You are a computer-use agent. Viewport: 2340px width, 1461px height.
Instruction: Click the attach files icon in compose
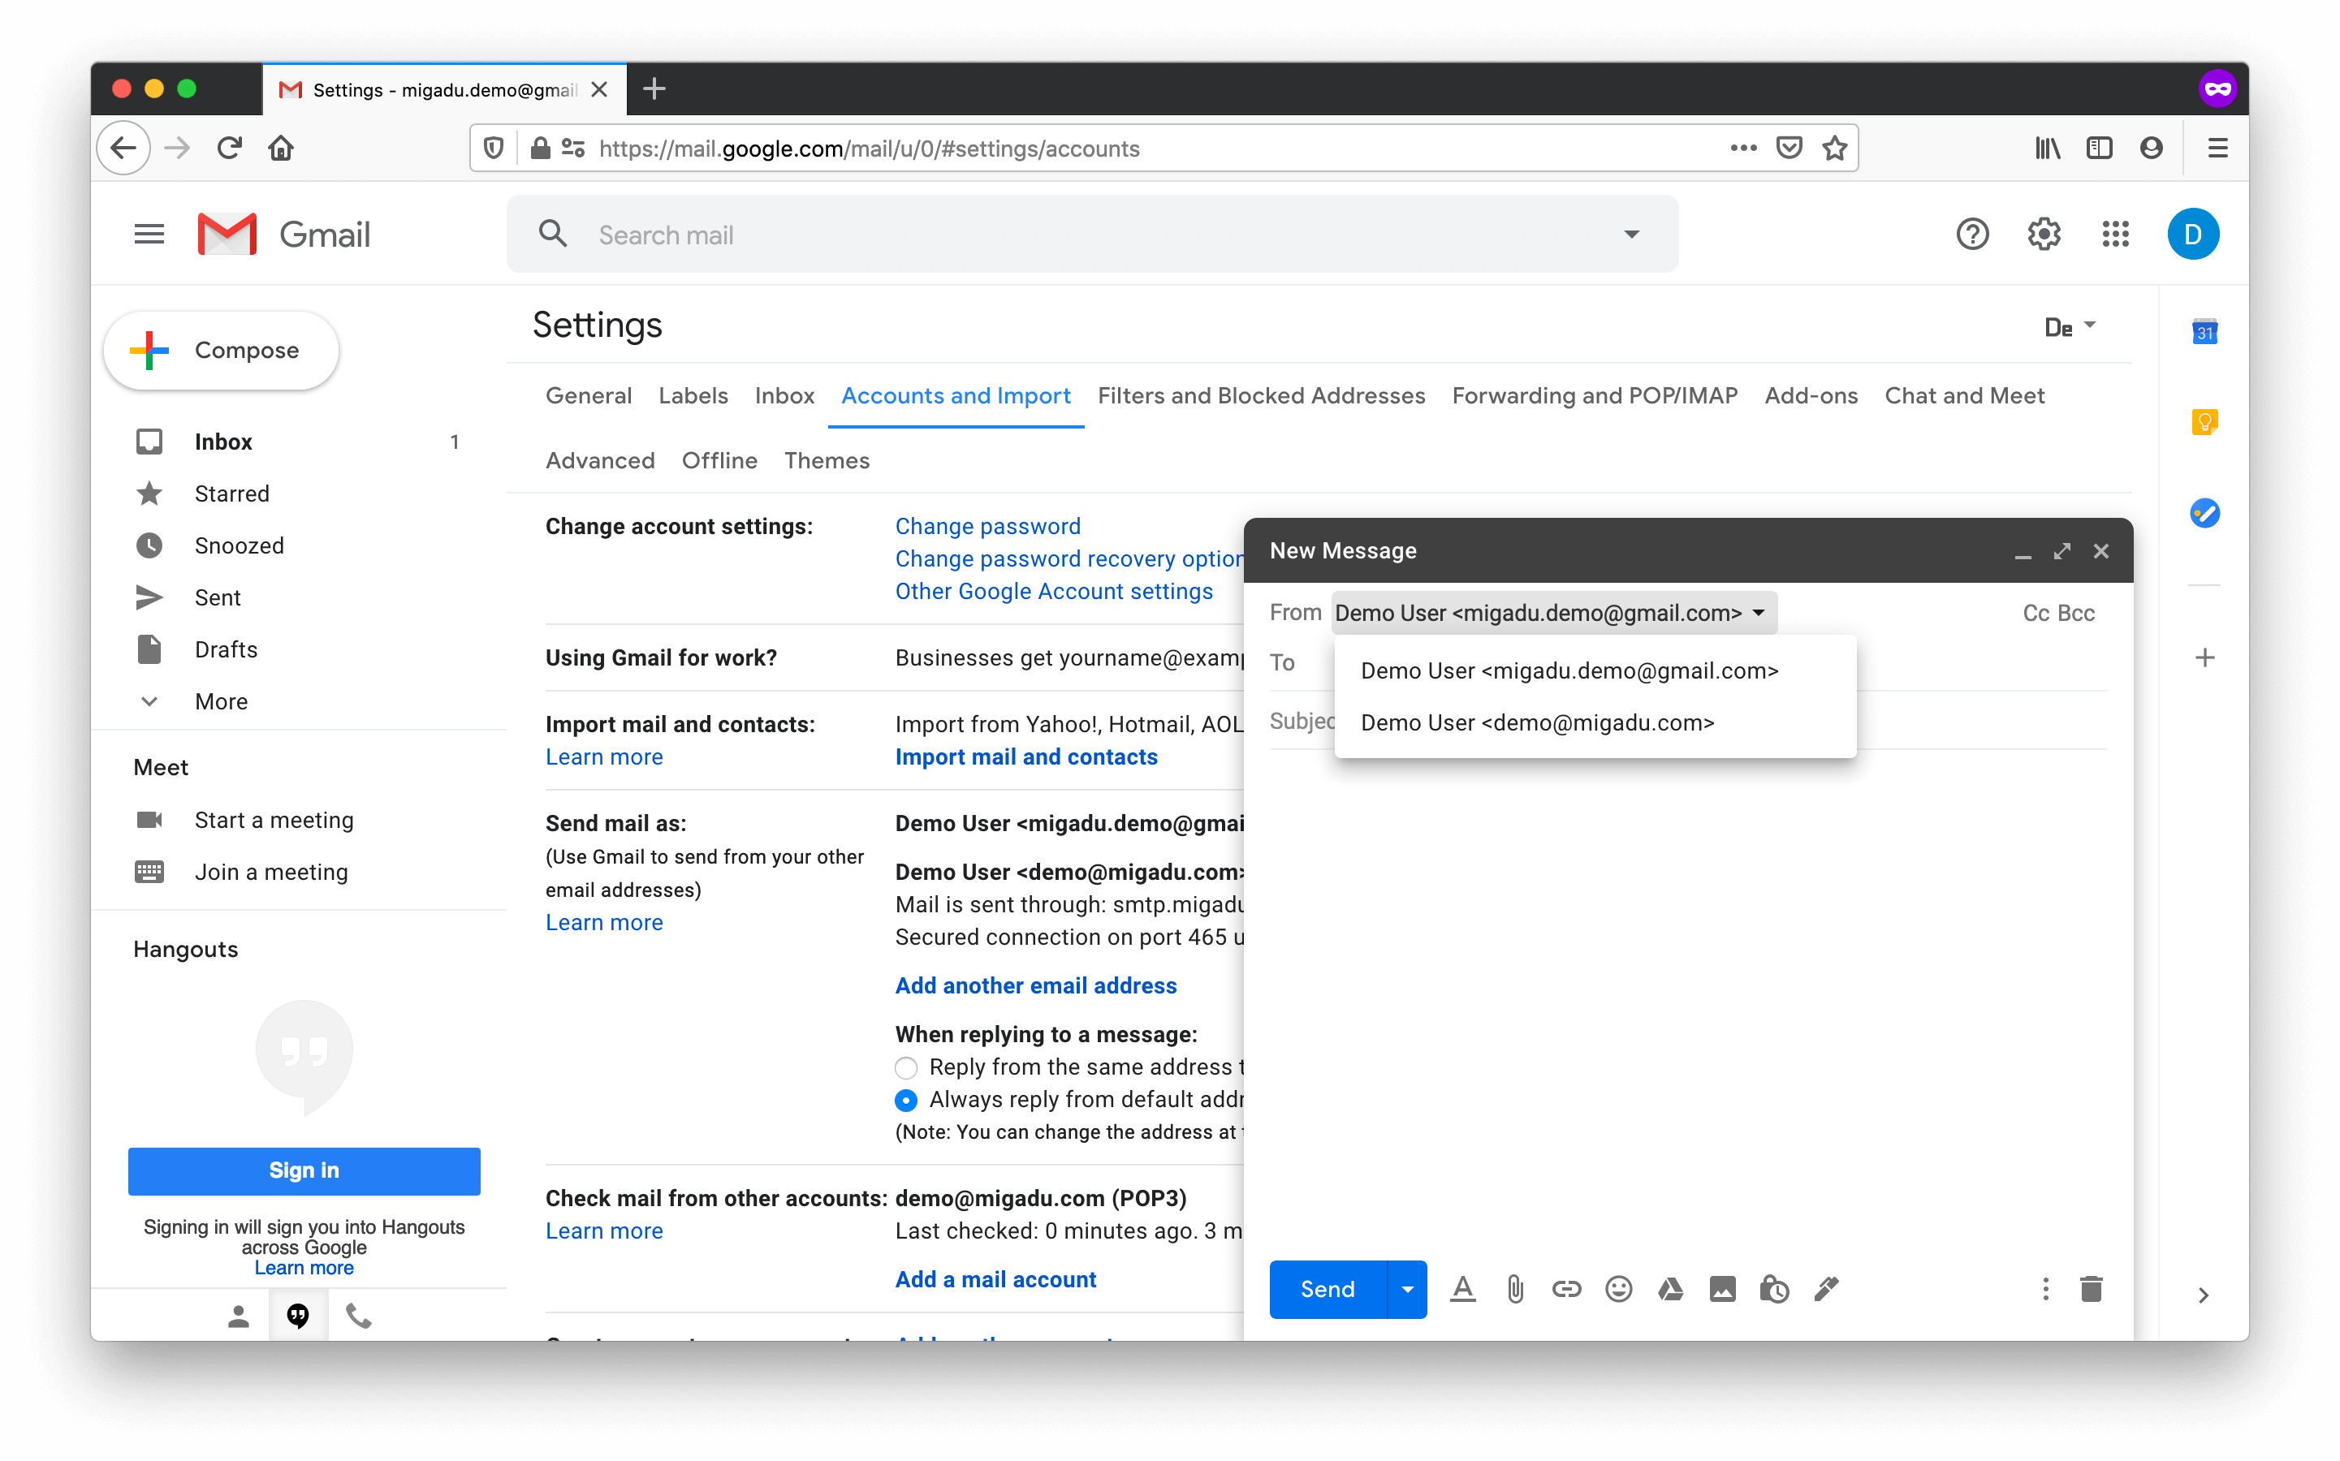click(x=1512, y=1289)
